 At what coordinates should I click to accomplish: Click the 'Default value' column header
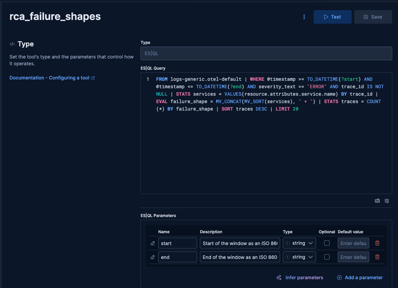click(350, 232)
